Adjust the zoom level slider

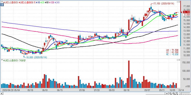pyautogui.click(x=181, y=93)
